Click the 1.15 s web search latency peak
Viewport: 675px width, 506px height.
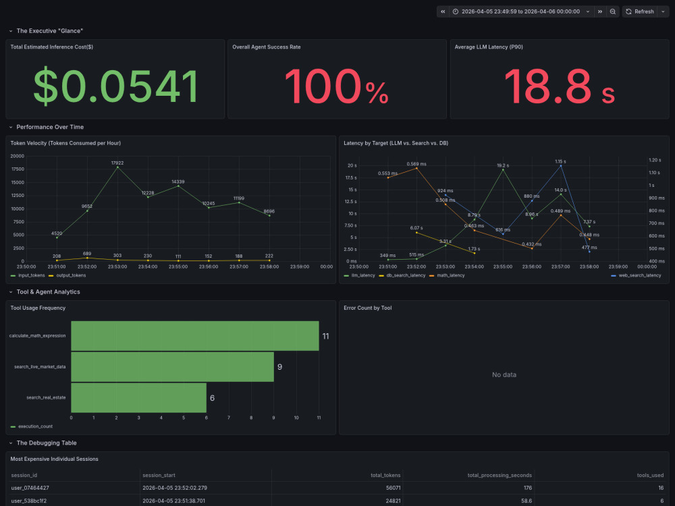pyautogui.click(x=560, y=166)
